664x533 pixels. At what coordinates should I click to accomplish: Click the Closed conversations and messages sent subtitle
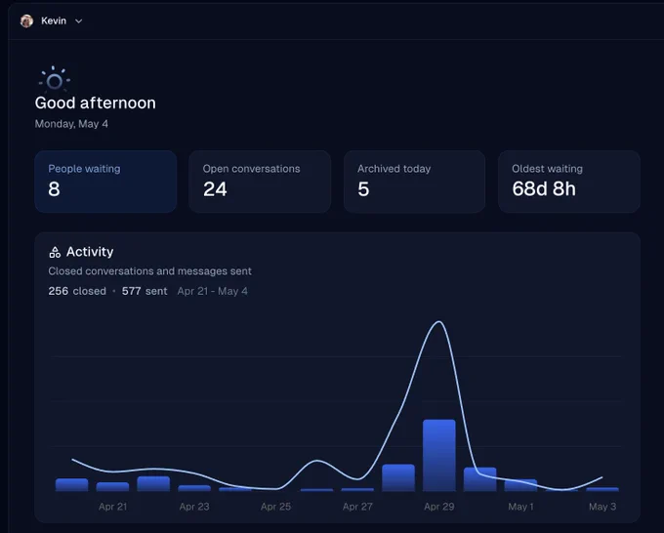click(x=150, y=271)
